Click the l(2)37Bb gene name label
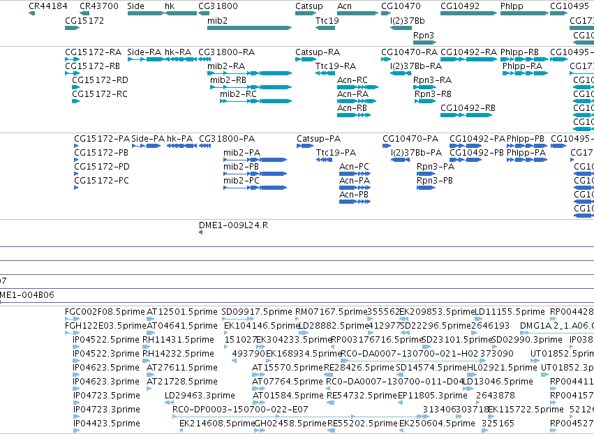The height and width of the screenshot is (434, 594). [407, 20]
